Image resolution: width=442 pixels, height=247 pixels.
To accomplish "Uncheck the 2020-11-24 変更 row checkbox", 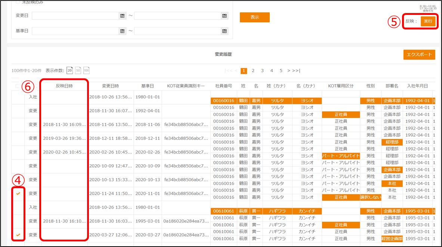I will [x=18, y=193].
